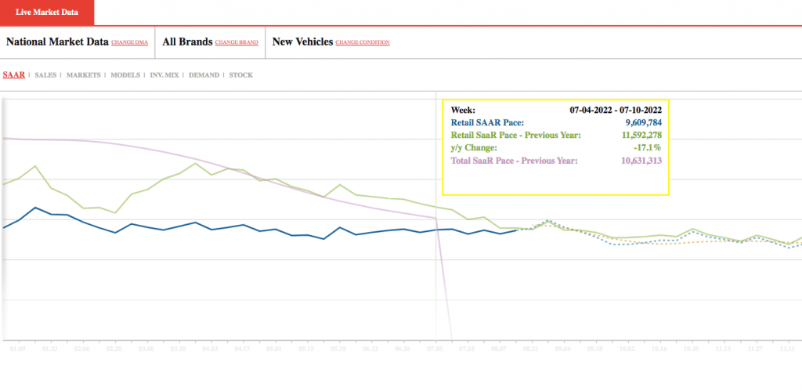Switch to the DEMAND tab
Image resolution: width=802 pixels, height=391 pixels.
click(204, 75)
